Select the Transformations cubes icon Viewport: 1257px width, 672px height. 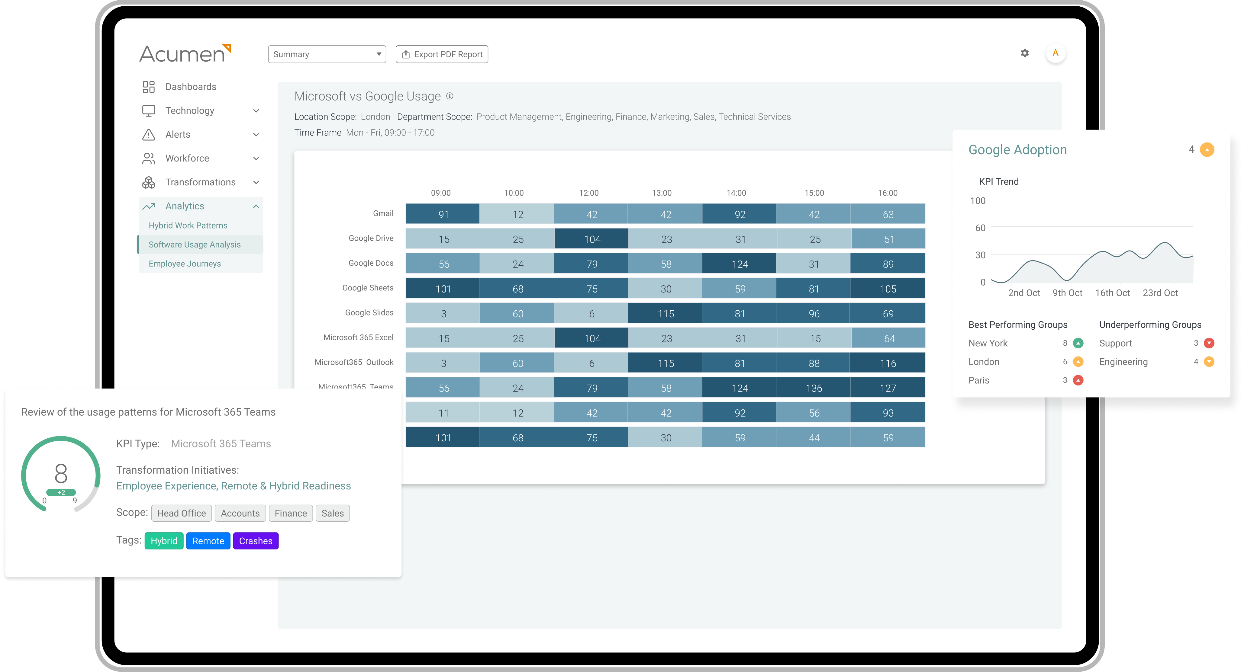[148, 182]
